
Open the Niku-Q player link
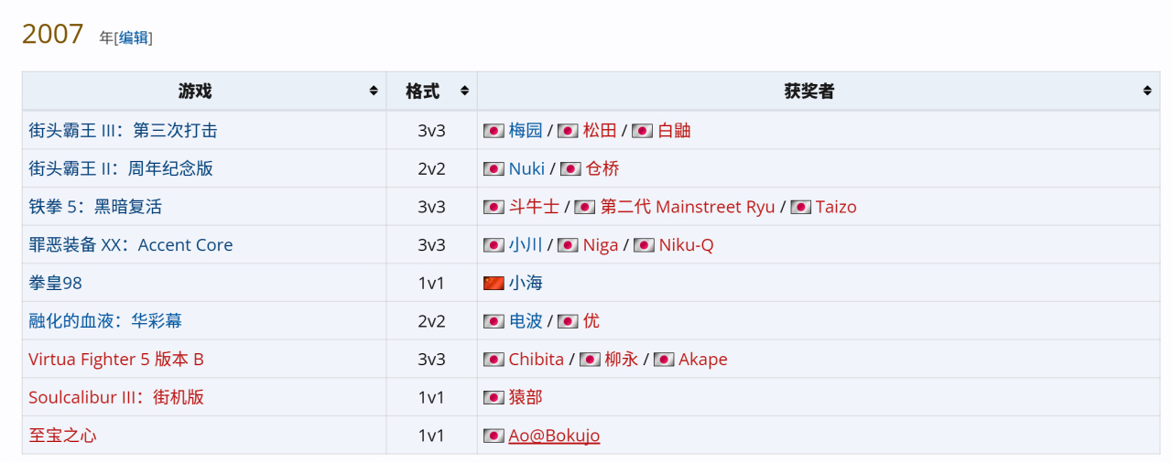point(686,244)
